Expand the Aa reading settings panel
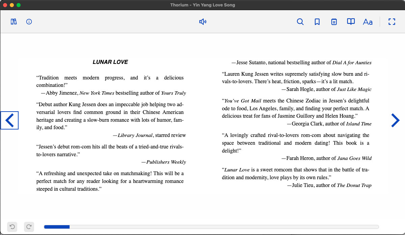The height and width of the screenshot is (235, 405). click(368, 22)
